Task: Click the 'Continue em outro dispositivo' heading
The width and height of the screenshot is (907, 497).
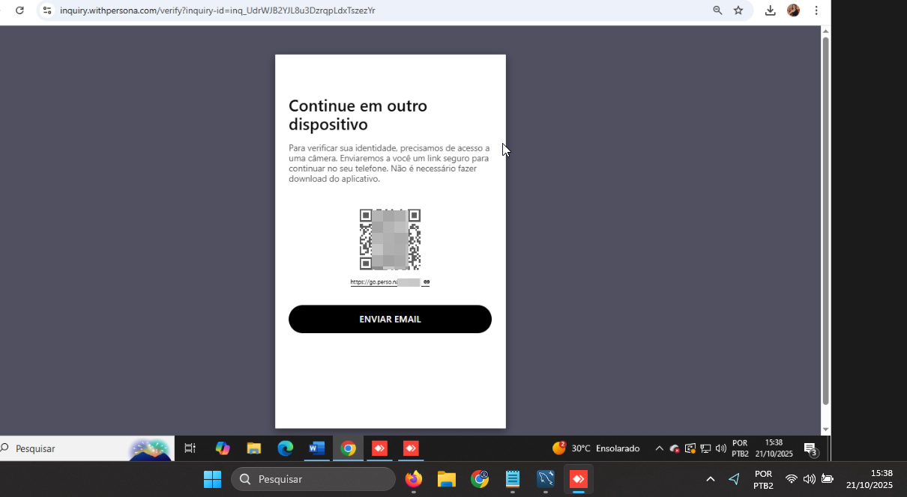Action: pyautogui.click(x=358, y=115)
